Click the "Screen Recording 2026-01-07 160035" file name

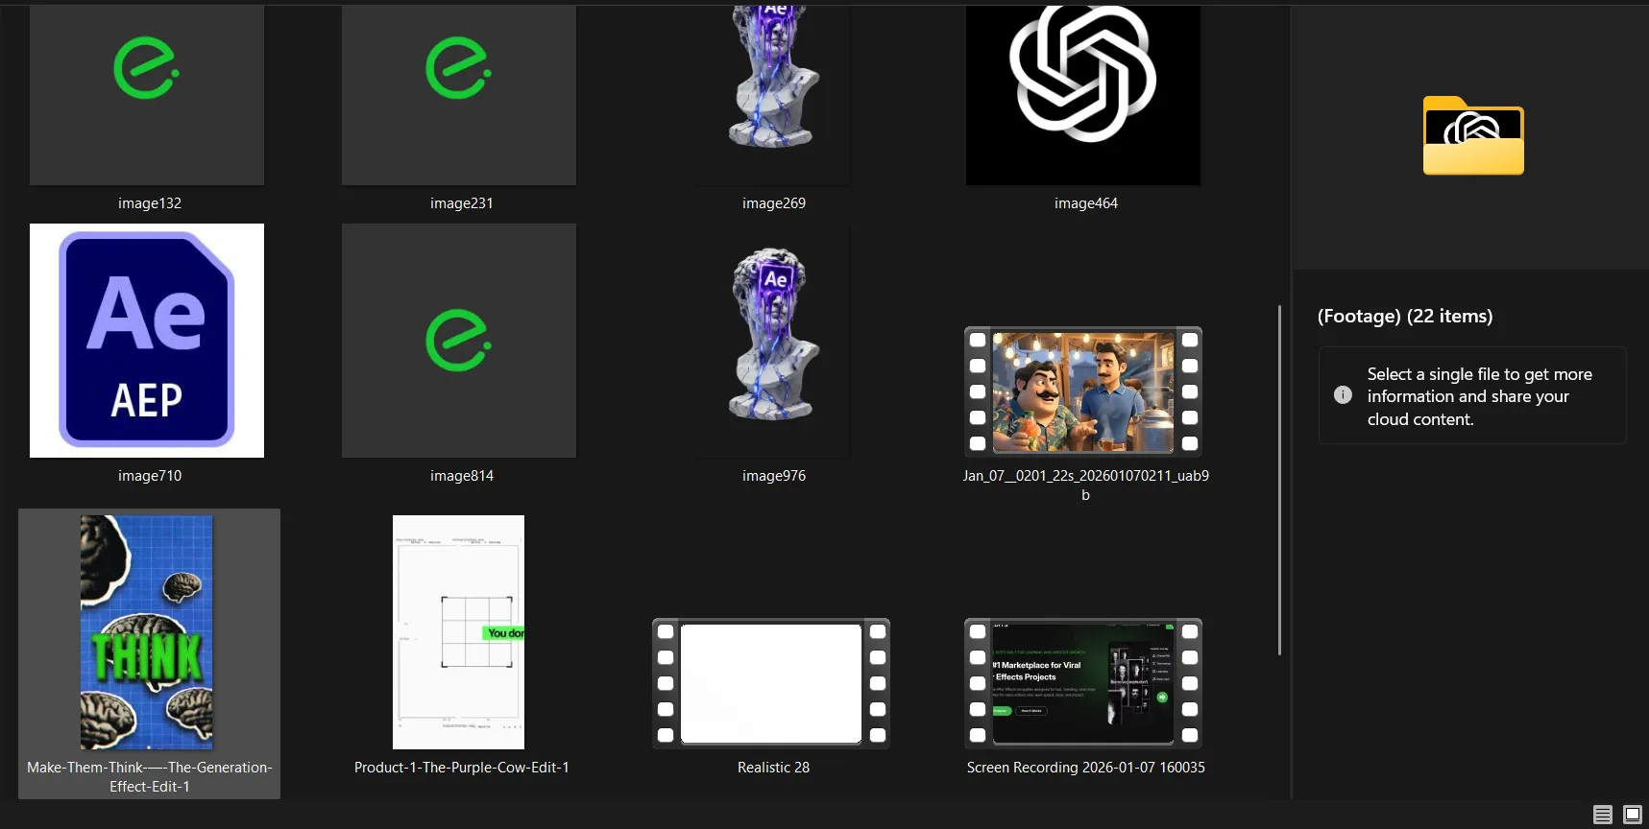coord(1085,768)
